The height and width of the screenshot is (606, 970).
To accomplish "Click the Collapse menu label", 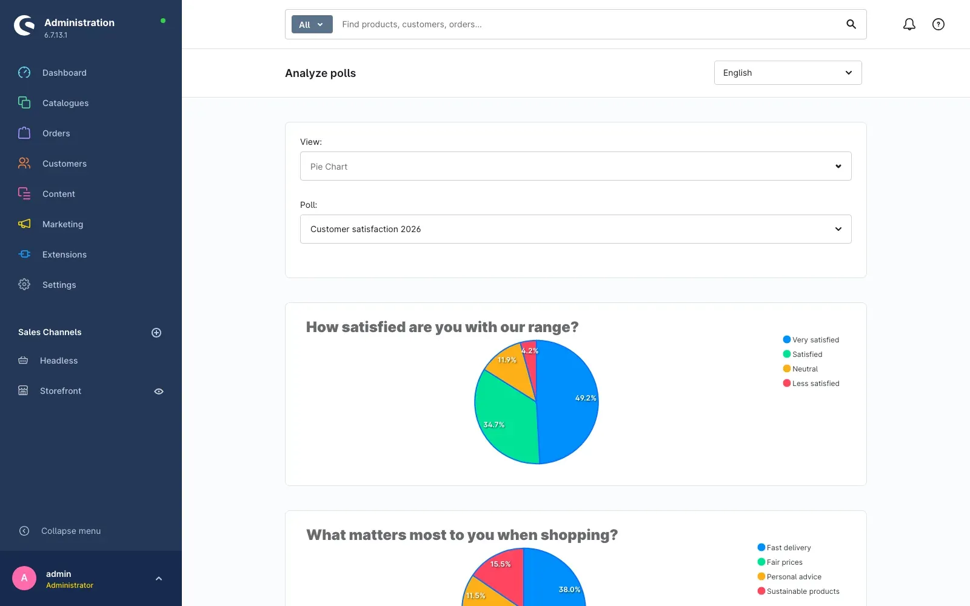I will point(71,531).
